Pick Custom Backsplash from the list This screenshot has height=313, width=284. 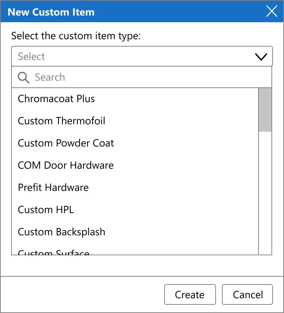[x=135, y=232]
